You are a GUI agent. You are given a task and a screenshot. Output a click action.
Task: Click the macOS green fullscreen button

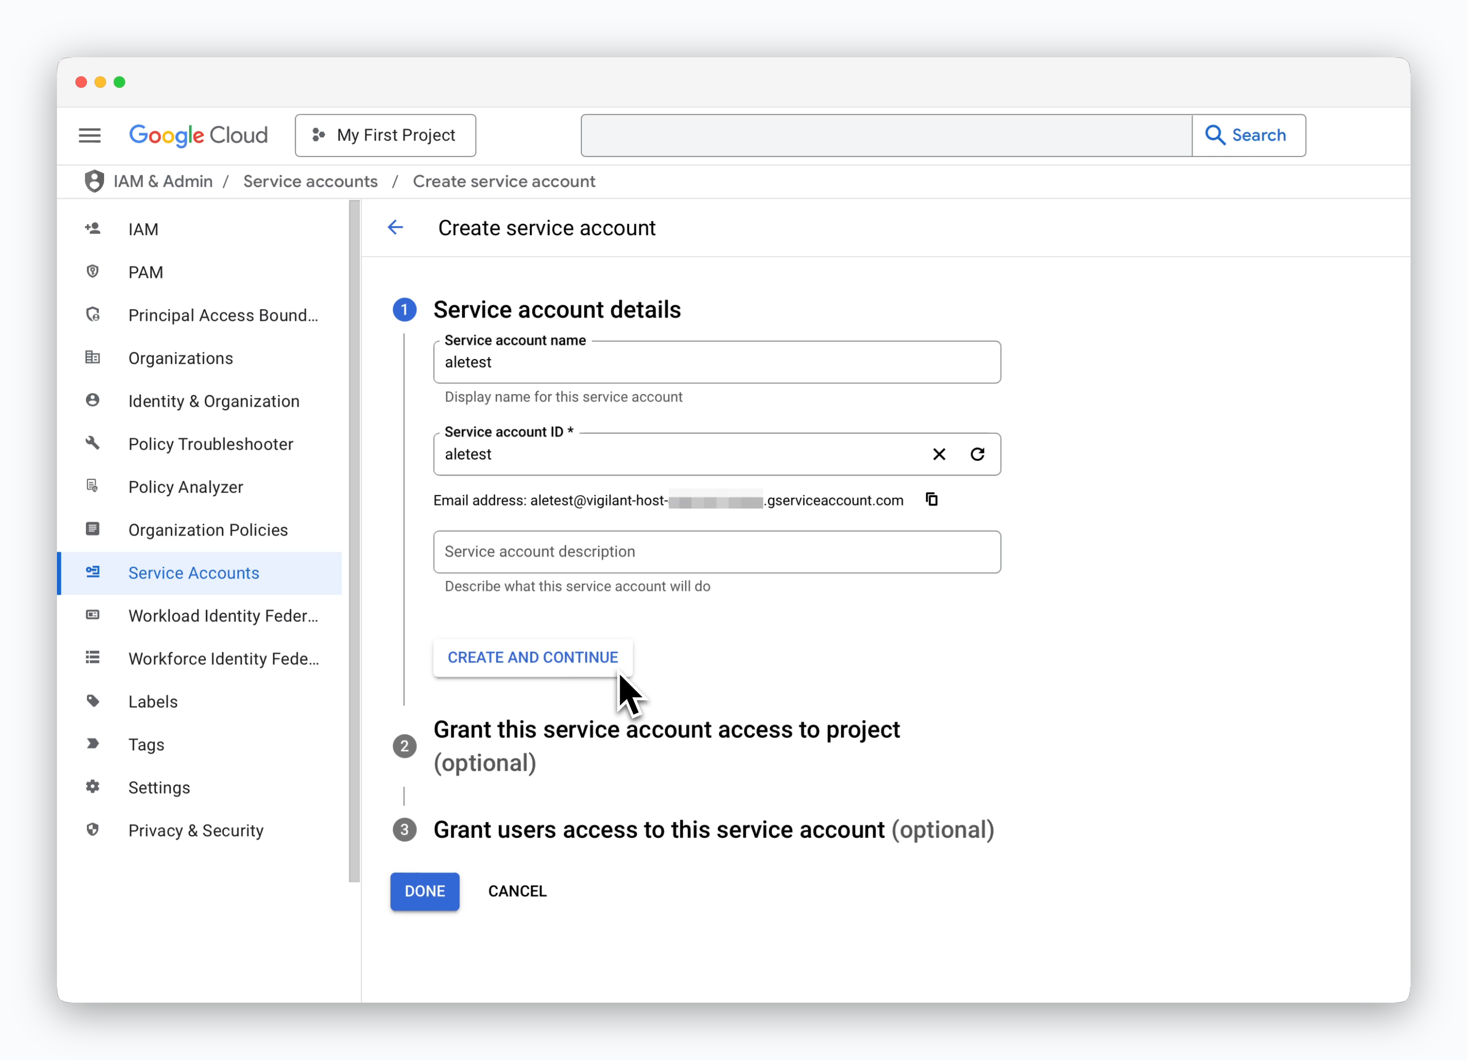(x=120, y=82)
